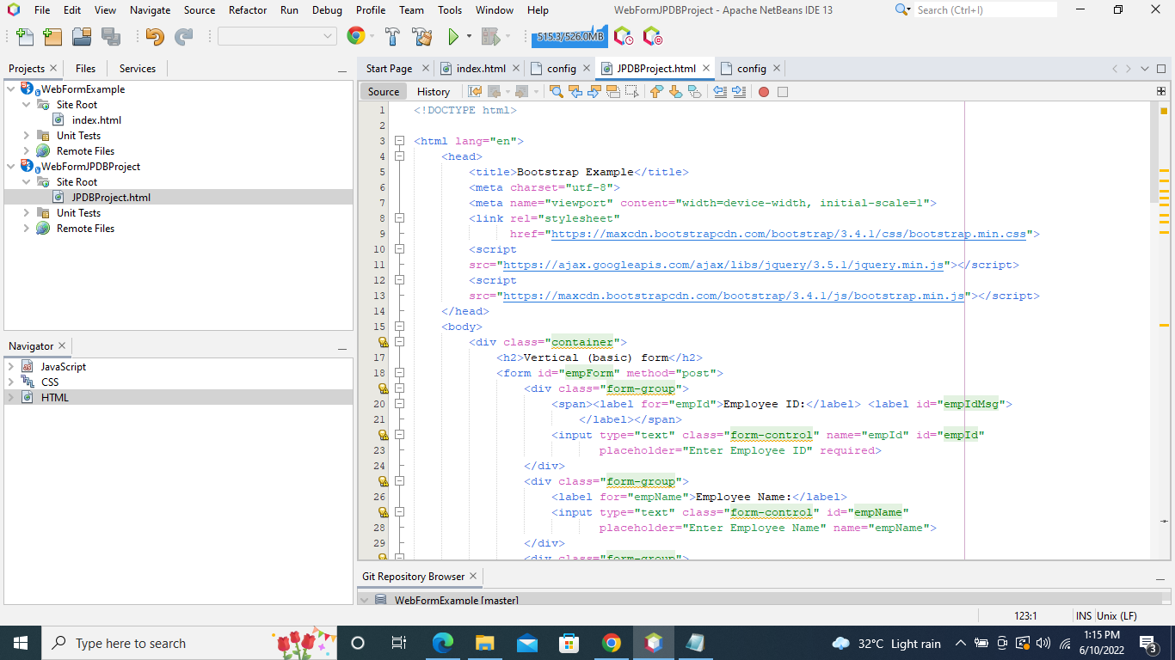Collapse the WebFormExample project node

[9, 89]
